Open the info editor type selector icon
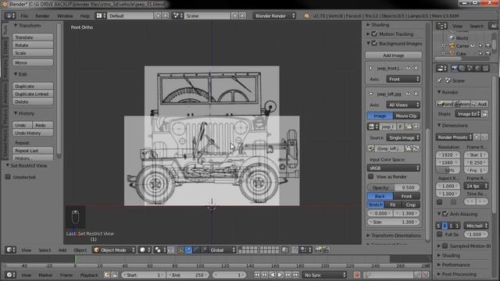The width and height of the screenshot is (500, 281). tap(10, 16)
